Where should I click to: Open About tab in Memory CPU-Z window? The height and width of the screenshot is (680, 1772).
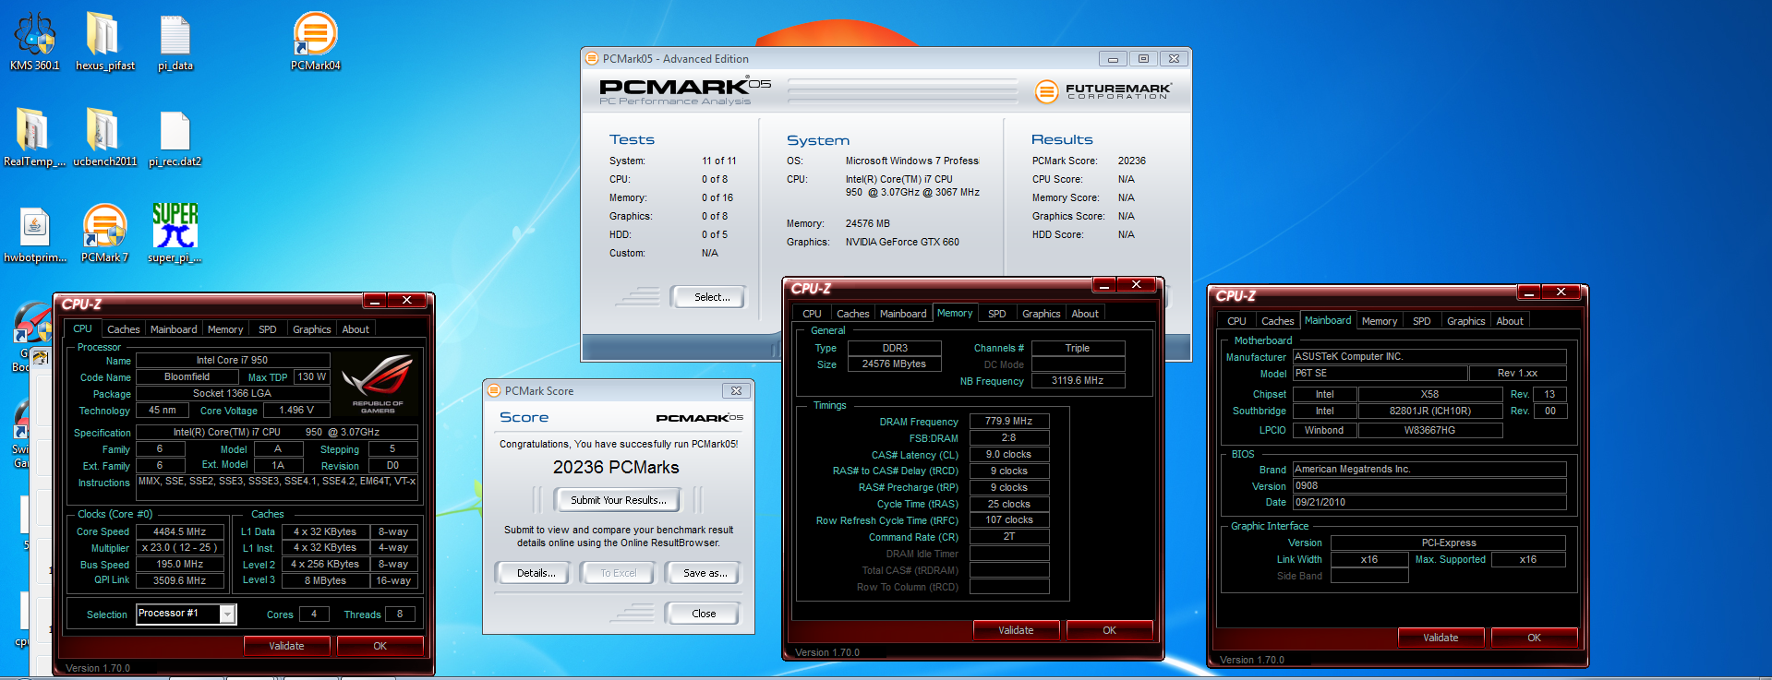coord(1085,314)
